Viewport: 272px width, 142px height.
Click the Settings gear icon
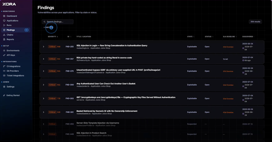[x=4, y=87]
